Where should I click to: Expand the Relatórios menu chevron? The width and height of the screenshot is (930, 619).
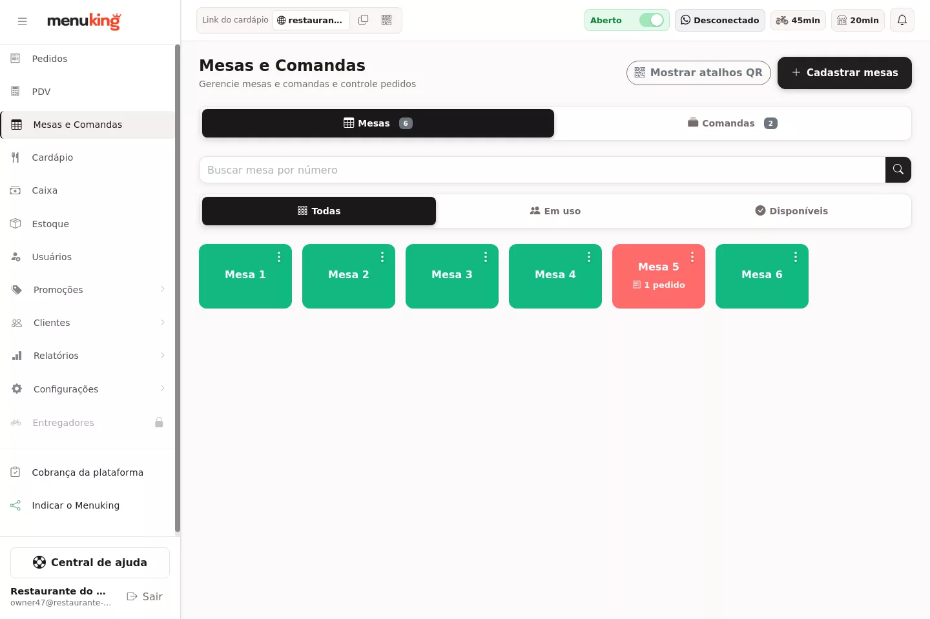163,356
